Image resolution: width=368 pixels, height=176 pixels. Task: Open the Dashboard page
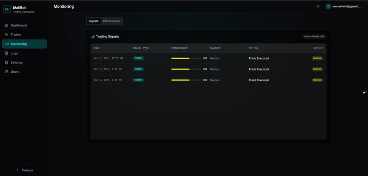[x=24, y=25]
